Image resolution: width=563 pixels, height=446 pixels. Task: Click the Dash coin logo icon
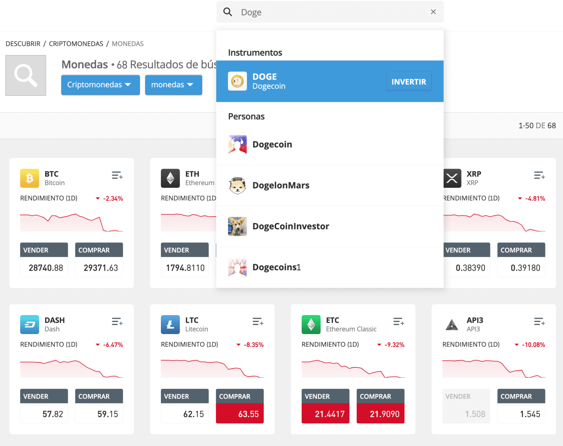[29, 325]
